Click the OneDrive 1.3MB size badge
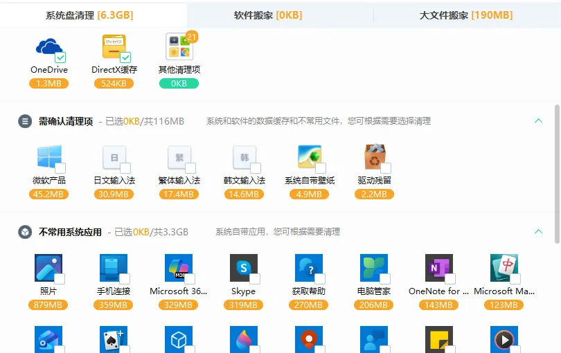Image resolution: width=561 pixels, height=353 pixels. (48, 84)
